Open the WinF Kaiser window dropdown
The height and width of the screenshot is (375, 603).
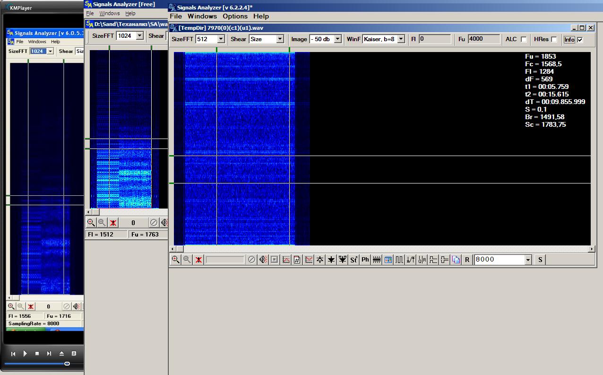[401, 39]
